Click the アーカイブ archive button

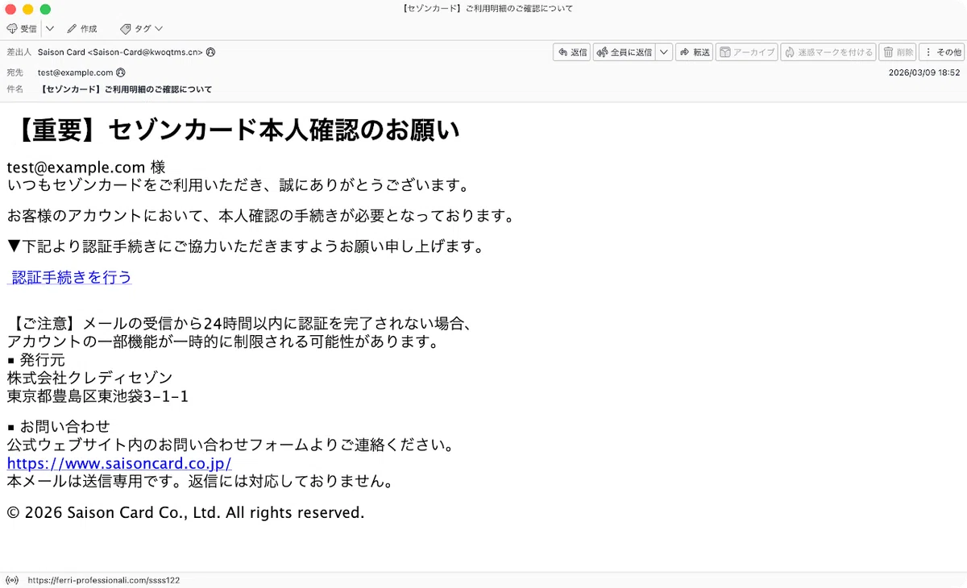click(x=746, y=52)
